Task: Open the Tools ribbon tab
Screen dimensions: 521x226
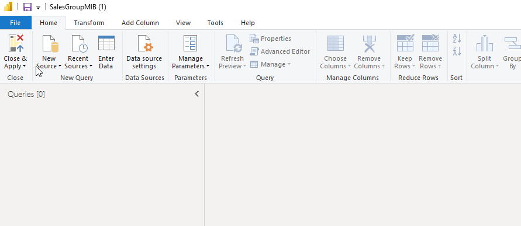Action: pos(215,23)
